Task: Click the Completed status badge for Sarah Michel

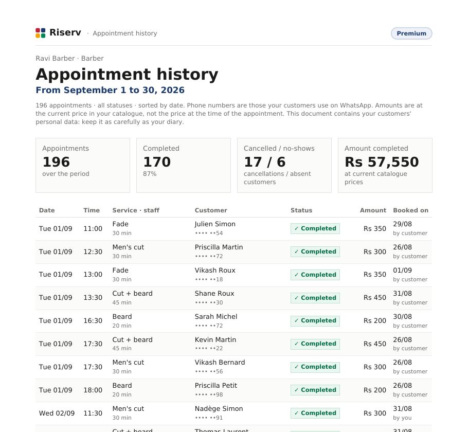Action: 315,320
